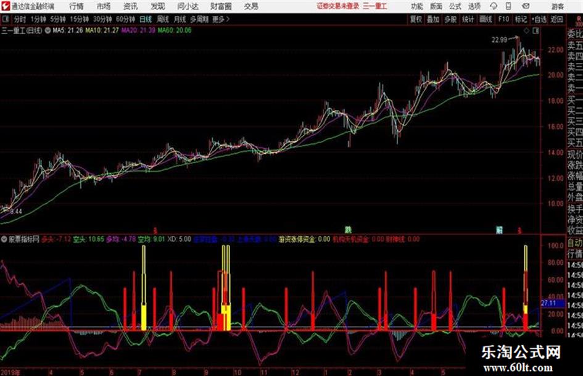Click the green 跌 event marker
This screenshot has width=583, height=376.
coord(348,230)
